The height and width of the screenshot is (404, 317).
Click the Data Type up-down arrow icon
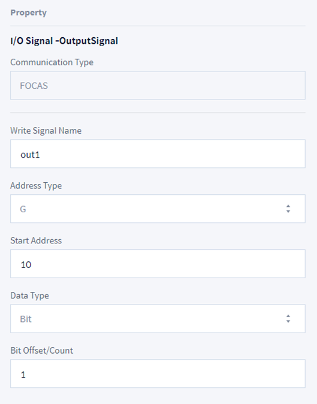(288, 319)
